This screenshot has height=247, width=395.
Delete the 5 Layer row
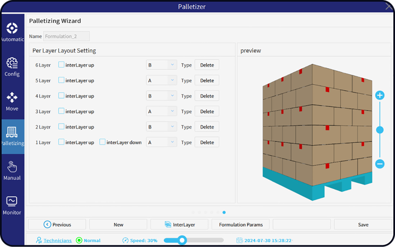tap(207, 81)
